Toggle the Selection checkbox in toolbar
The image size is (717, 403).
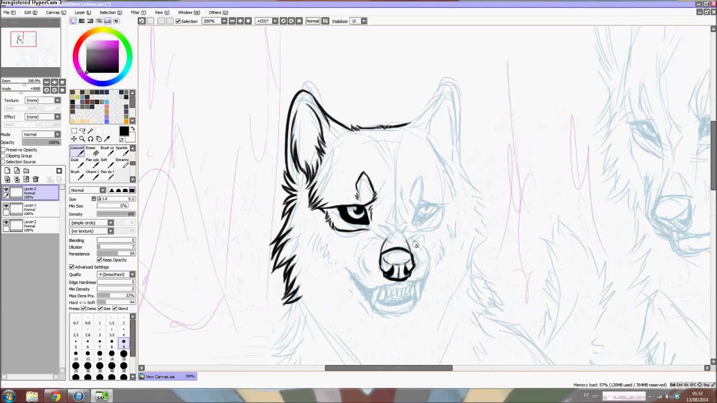(x=178, y=21)
